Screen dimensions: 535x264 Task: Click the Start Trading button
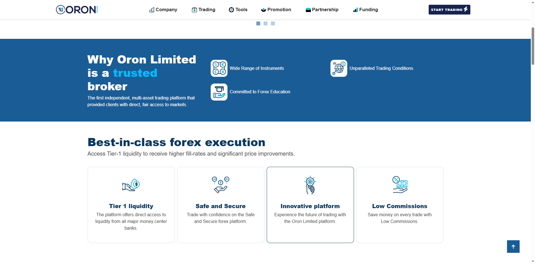[x=449, y=9]
